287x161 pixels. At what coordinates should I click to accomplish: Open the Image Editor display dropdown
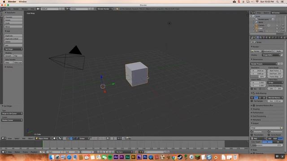point(271,55)
